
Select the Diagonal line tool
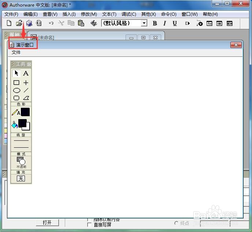(x=26, y=90)
